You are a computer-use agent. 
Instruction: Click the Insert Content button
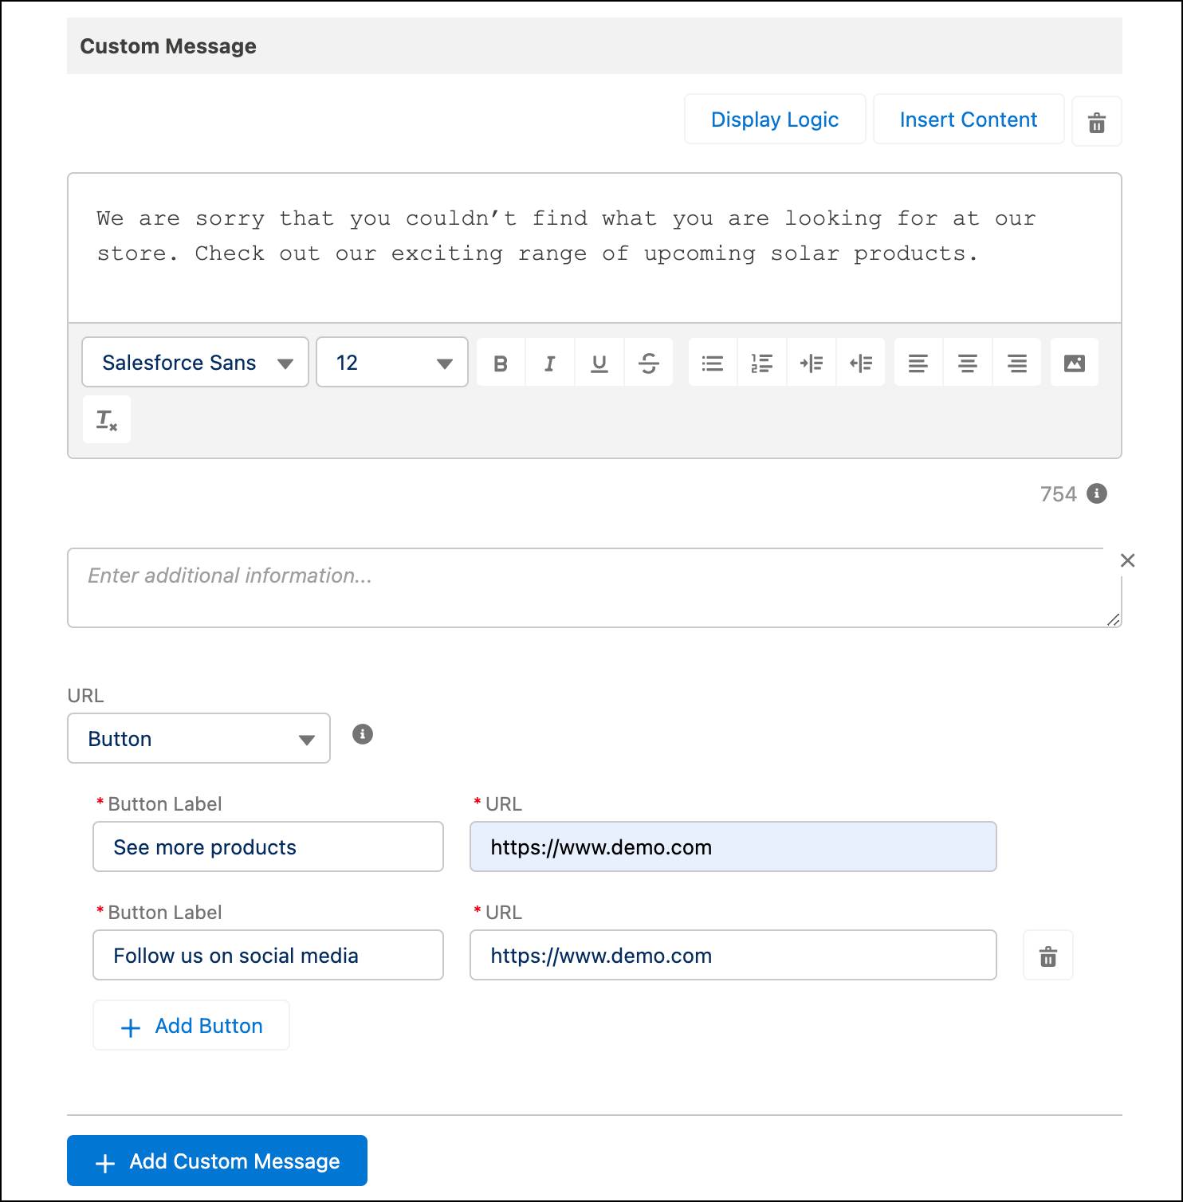tap(968, 119)
